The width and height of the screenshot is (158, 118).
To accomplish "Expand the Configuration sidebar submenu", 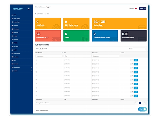I will click(31, 67).
